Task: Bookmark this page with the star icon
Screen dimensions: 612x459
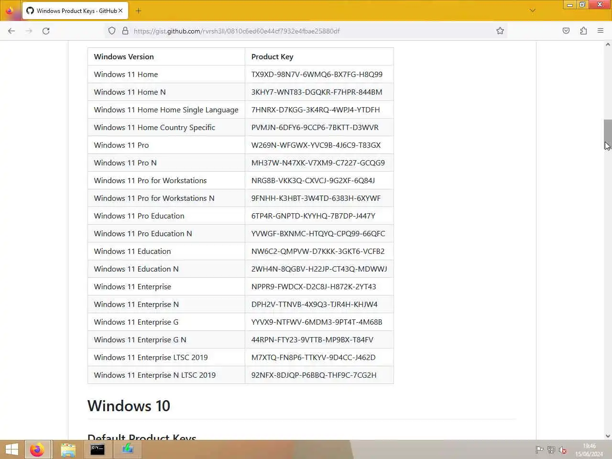Action: (500, 31)
